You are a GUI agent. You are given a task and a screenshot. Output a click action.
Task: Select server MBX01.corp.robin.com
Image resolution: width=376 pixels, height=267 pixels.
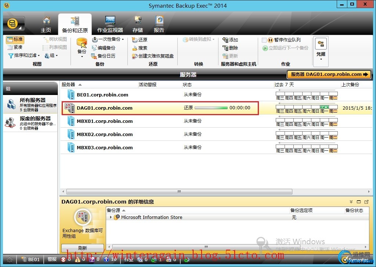(x=105, y=121)
